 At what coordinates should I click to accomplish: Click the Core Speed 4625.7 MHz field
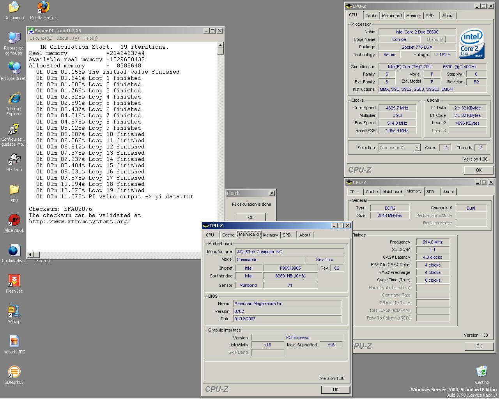click(x=397, y=108)
